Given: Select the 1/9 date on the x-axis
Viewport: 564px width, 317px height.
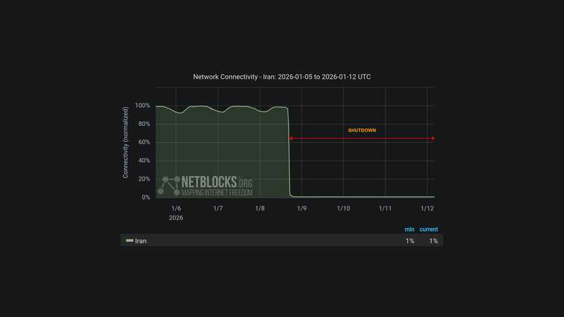Looking at the screenshot, I should (x=301, y=208).
